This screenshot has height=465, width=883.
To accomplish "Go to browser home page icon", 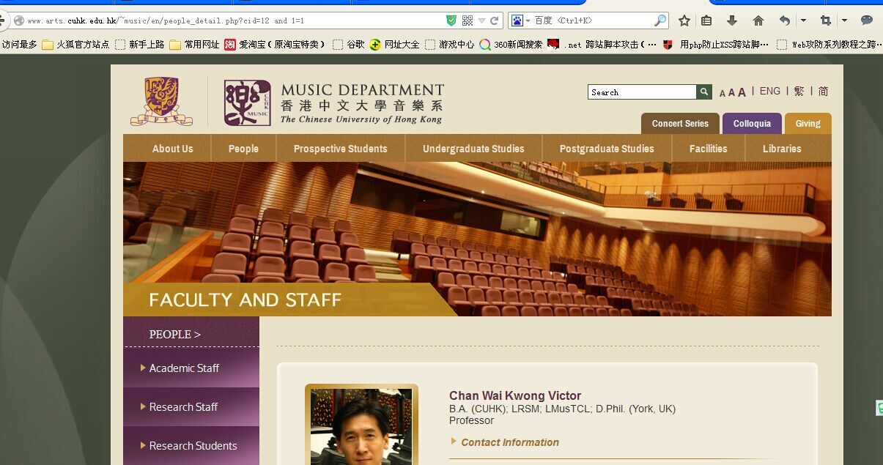I will (x=758, y=21).
